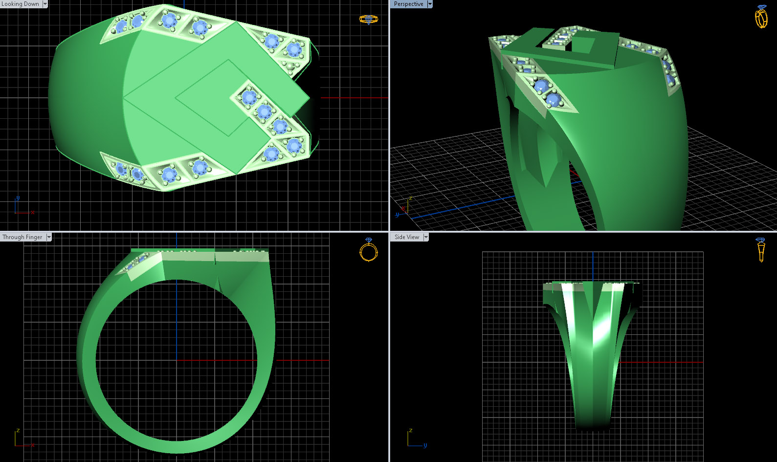The width and height of the screenshot is (777, 462).
Task: Click the ring front icon in Through Finger viewport
Action: pos(369,249)
